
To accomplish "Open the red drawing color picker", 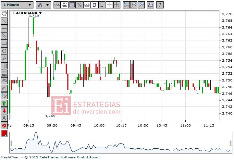I will (4, 133).
